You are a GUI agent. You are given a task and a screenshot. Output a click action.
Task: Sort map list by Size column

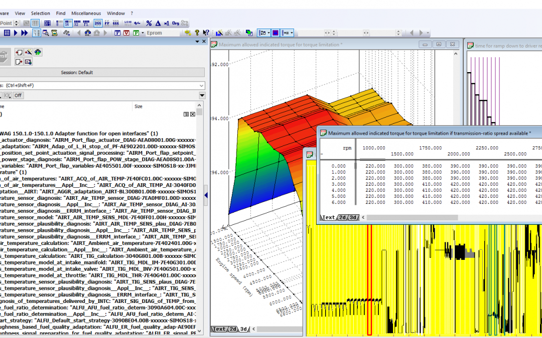point(139,106)
